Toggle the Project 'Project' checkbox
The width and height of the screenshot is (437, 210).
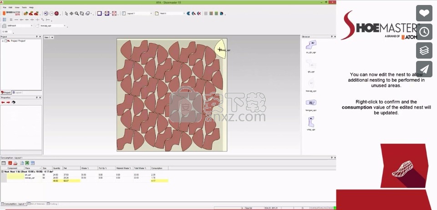pyautogui.click(x=6, y=41)
